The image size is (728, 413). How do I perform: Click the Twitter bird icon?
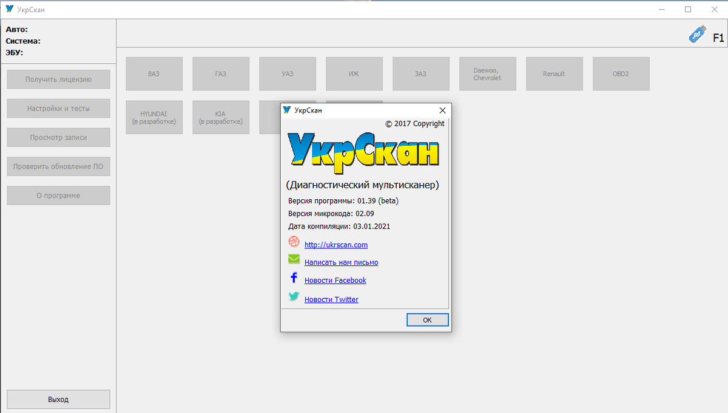pyautogui.click(x=294, y=296)
